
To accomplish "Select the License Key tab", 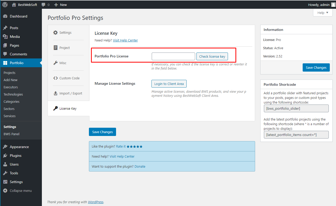I will [68, 108].
